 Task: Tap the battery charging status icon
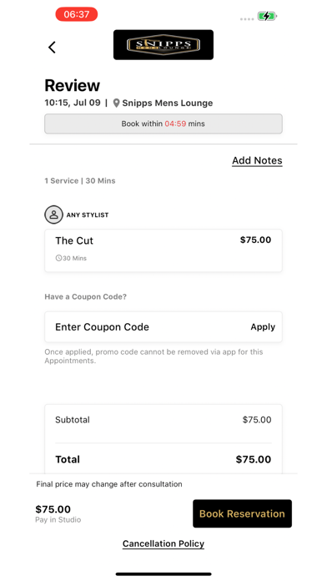(x=268, y=16)
